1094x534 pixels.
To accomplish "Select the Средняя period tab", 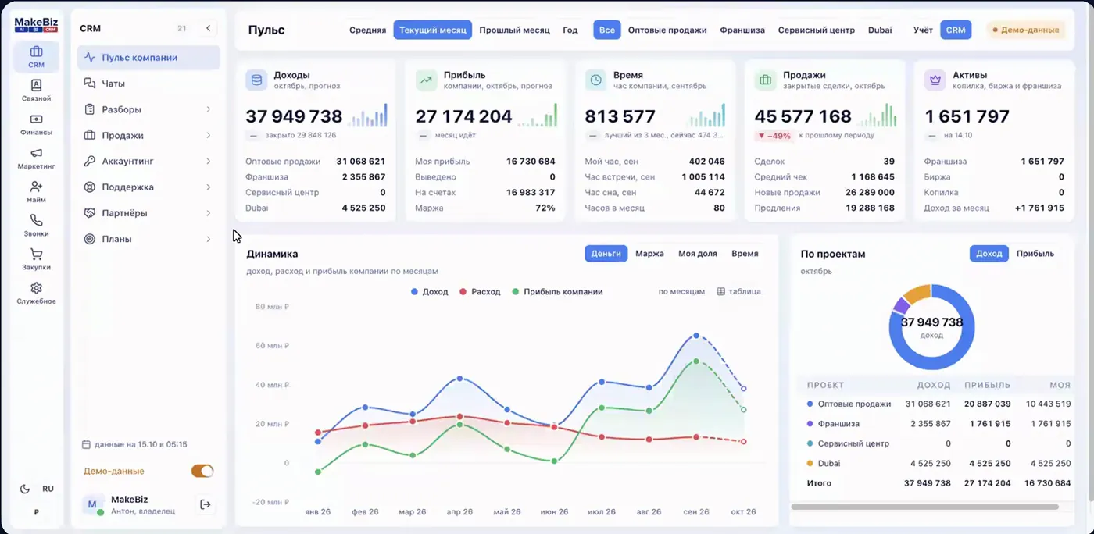I will [367, 30].
